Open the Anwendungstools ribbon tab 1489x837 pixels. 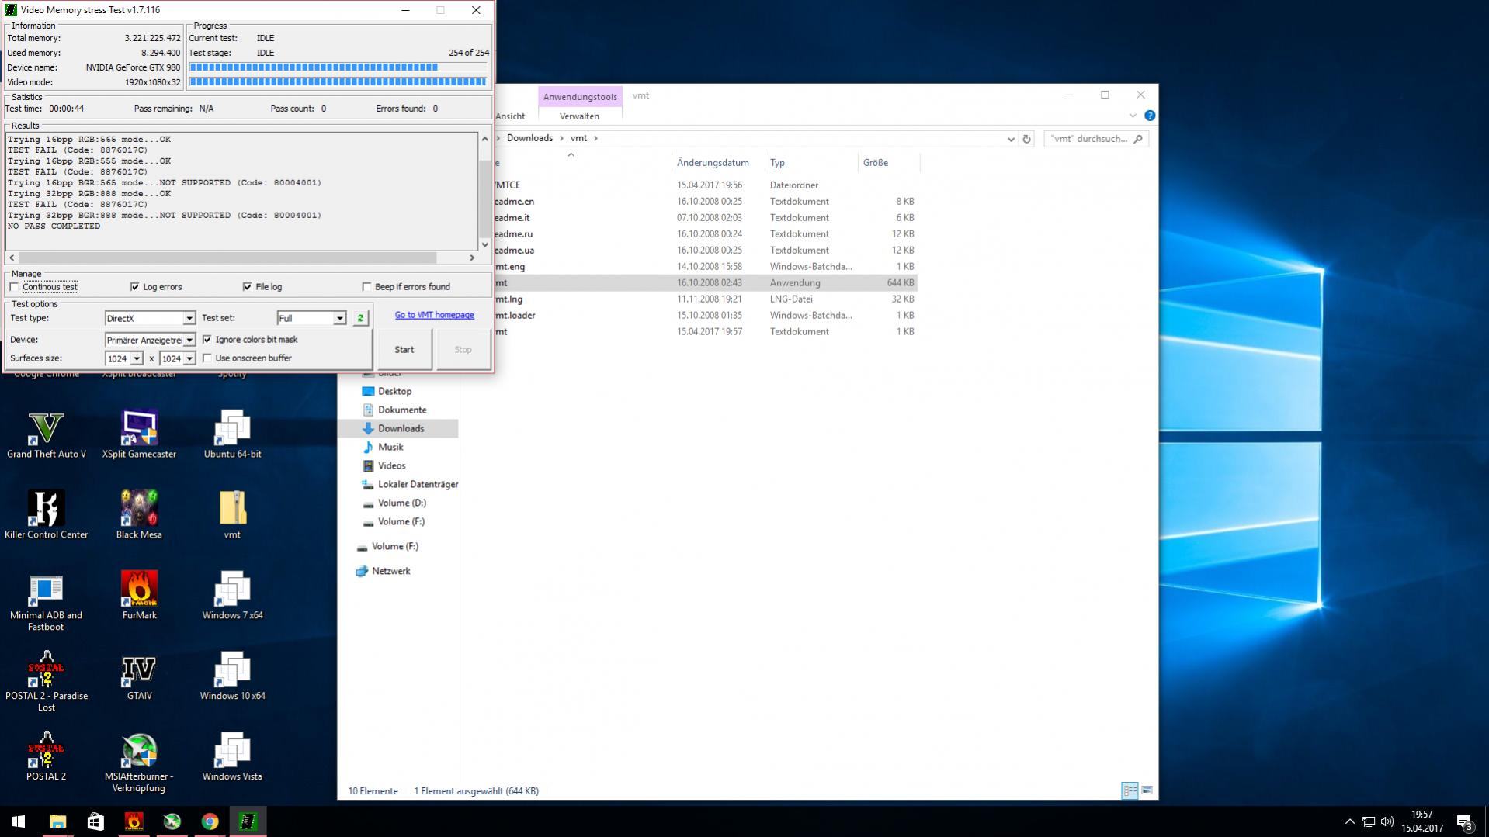point(580,96)
